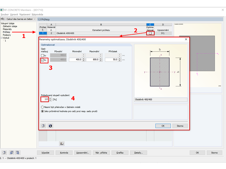Open the Upravit menu

[x=14, y=14]
